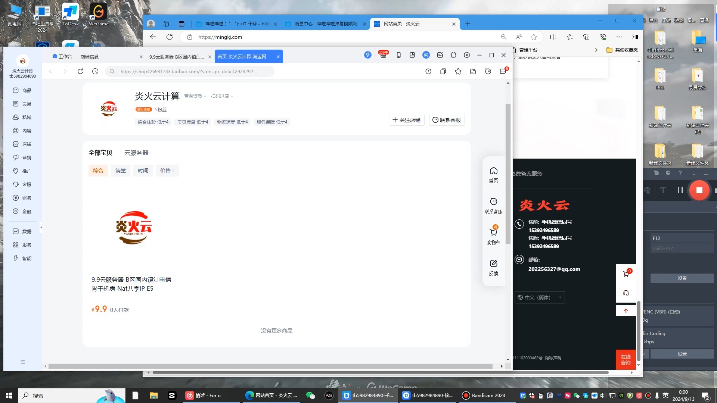Open WeChat from the taskbar
The image size is (717, 403).
[310, 396]
